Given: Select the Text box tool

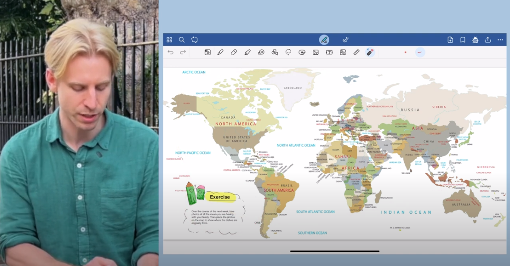Looking at the screenshot, I should click(x=329, y=52).
